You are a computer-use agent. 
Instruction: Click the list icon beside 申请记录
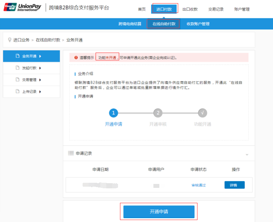(71, 153)
